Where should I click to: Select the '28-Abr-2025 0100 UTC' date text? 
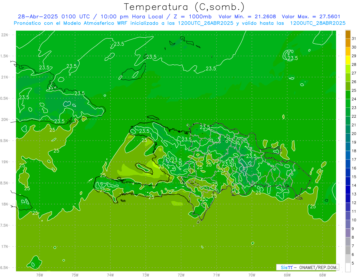[54, 17]
